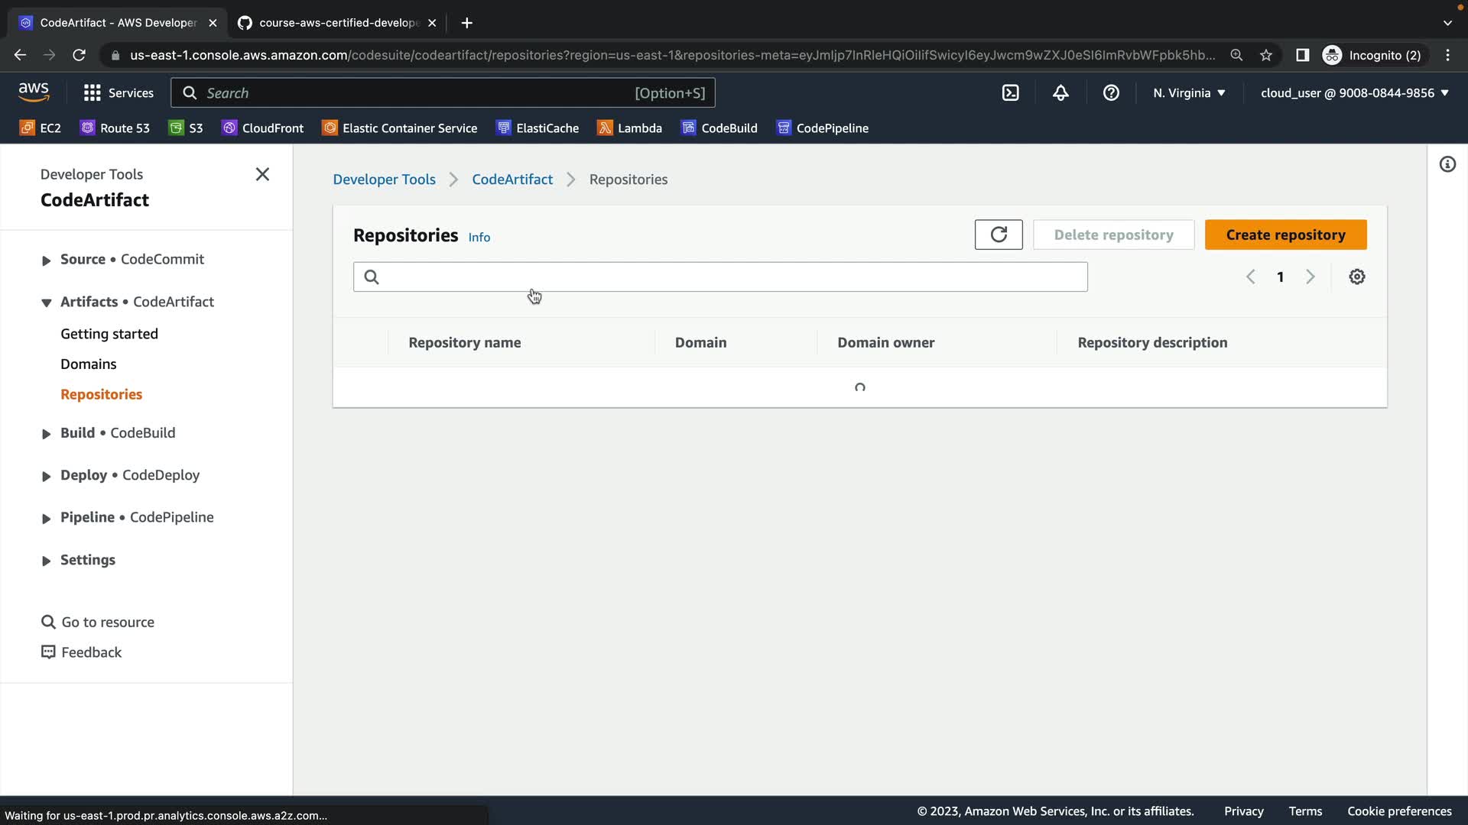Click the Create repository button
The image size is (1468, 825).
click(x=1285, y=235)
